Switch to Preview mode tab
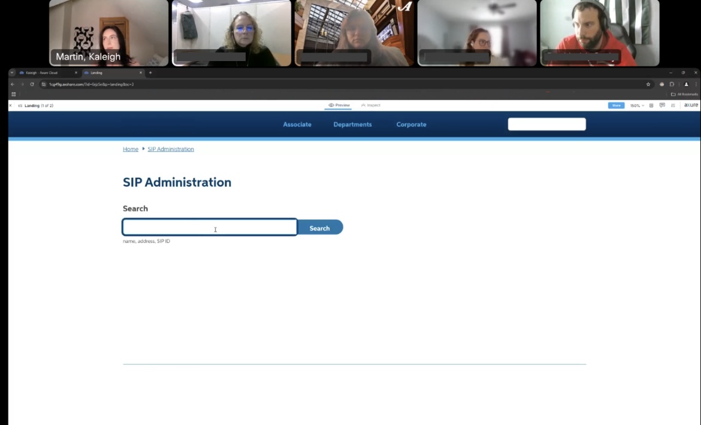This screenshot has width=701, height=425. click(x=339, y=105)
